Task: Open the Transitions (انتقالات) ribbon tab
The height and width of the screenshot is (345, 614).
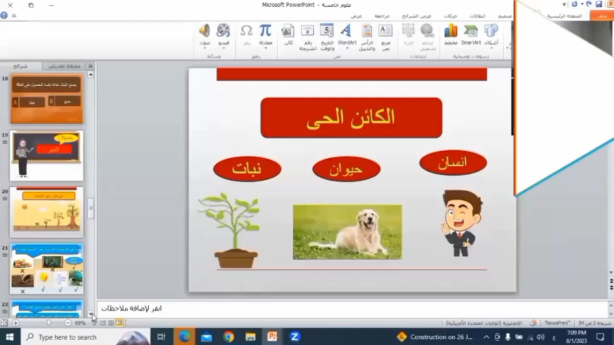Action: 477,16
